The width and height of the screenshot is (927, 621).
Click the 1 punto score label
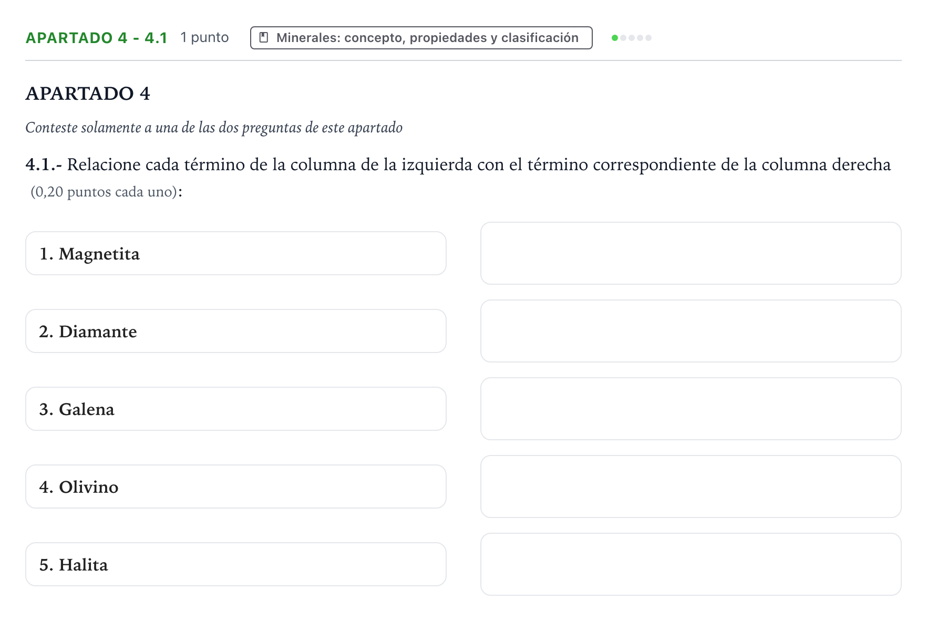pyautogui.click(x=204, y=38)
